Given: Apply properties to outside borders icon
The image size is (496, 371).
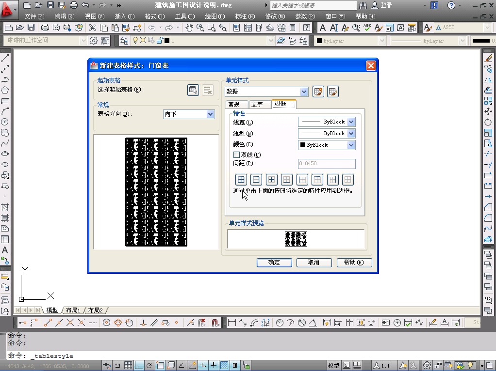Looking at the screenshot, I should pyautogui.click(x=256, y=180).
